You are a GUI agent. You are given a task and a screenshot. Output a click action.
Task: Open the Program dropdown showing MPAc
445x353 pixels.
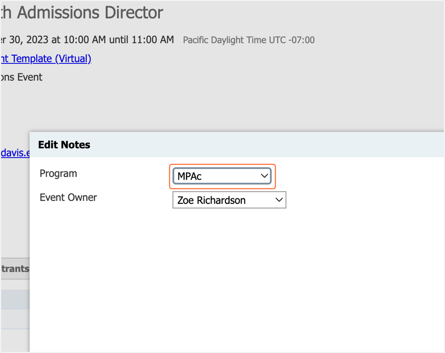point(222,176)
